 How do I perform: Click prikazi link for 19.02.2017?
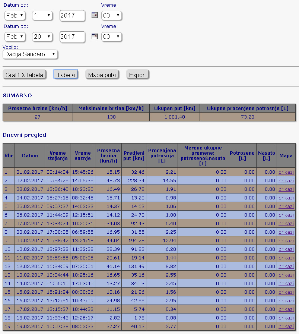coord(286,326)
